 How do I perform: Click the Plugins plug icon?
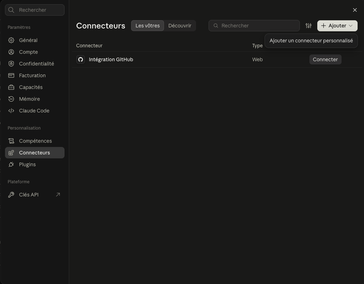coord(11,164)
